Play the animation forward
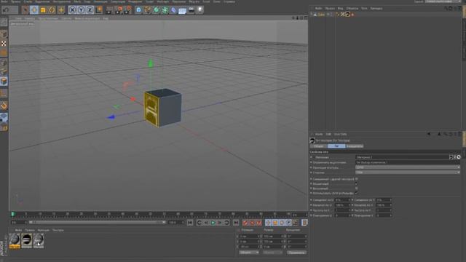The height and width of the screenshot is (262, 466). [213, 223]
